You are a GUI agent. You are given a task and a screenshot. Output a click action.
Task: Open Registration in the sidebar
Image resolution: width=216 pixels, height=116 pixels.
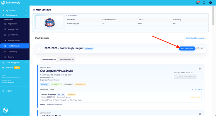click(x=15, y=24)
